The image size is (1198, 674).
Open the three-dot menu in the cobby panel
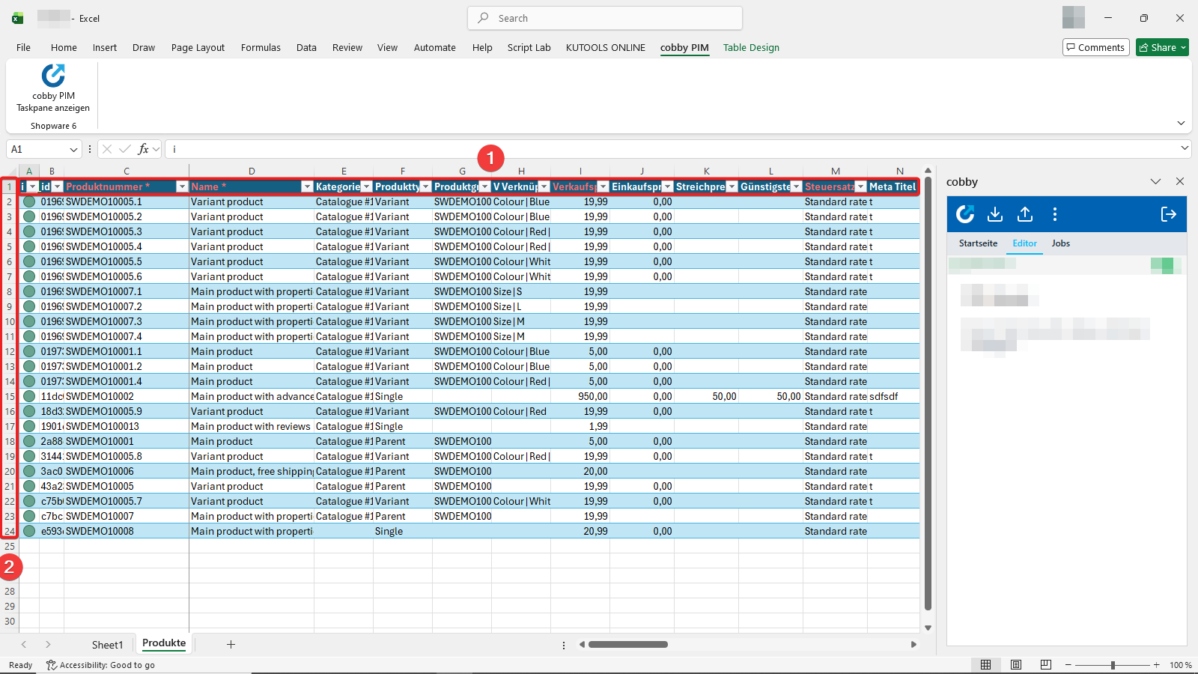click(x=1055, y=214)
